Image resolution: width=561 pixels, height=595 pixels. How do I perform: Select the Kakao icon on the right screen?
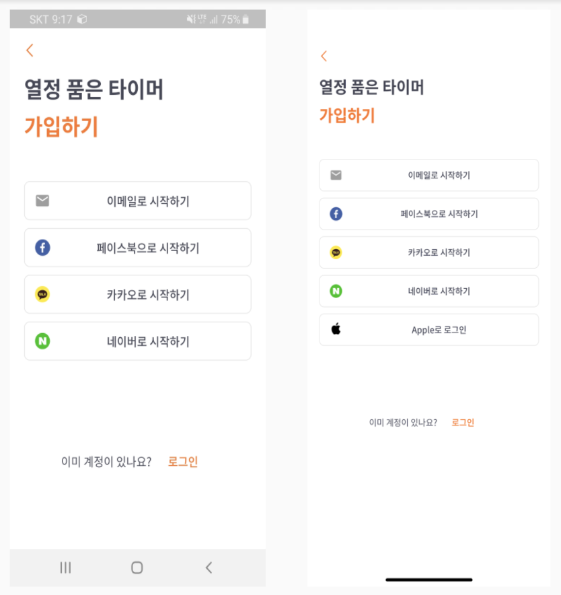(x=336, y=252)
